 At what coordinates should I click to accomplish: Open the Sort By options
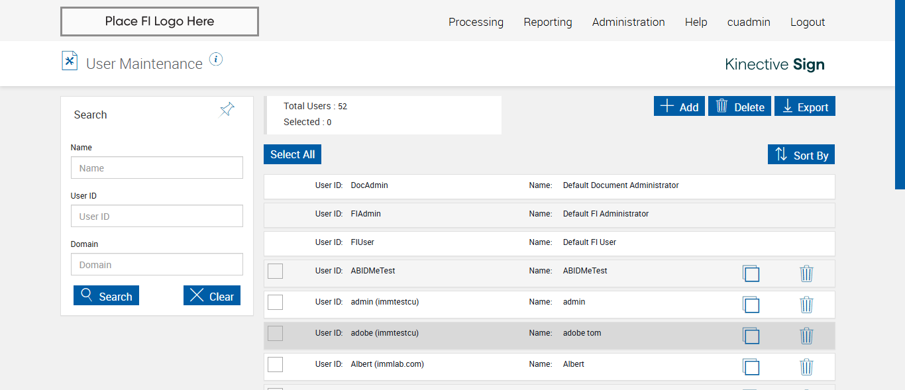tap(802, 155)
